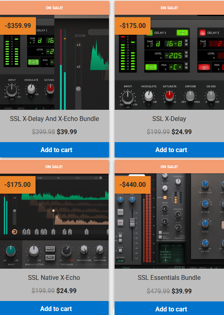Click the $199.99 original price under SSL Native X-Echo
Screen dimensions: 224x315
point(43,291)
